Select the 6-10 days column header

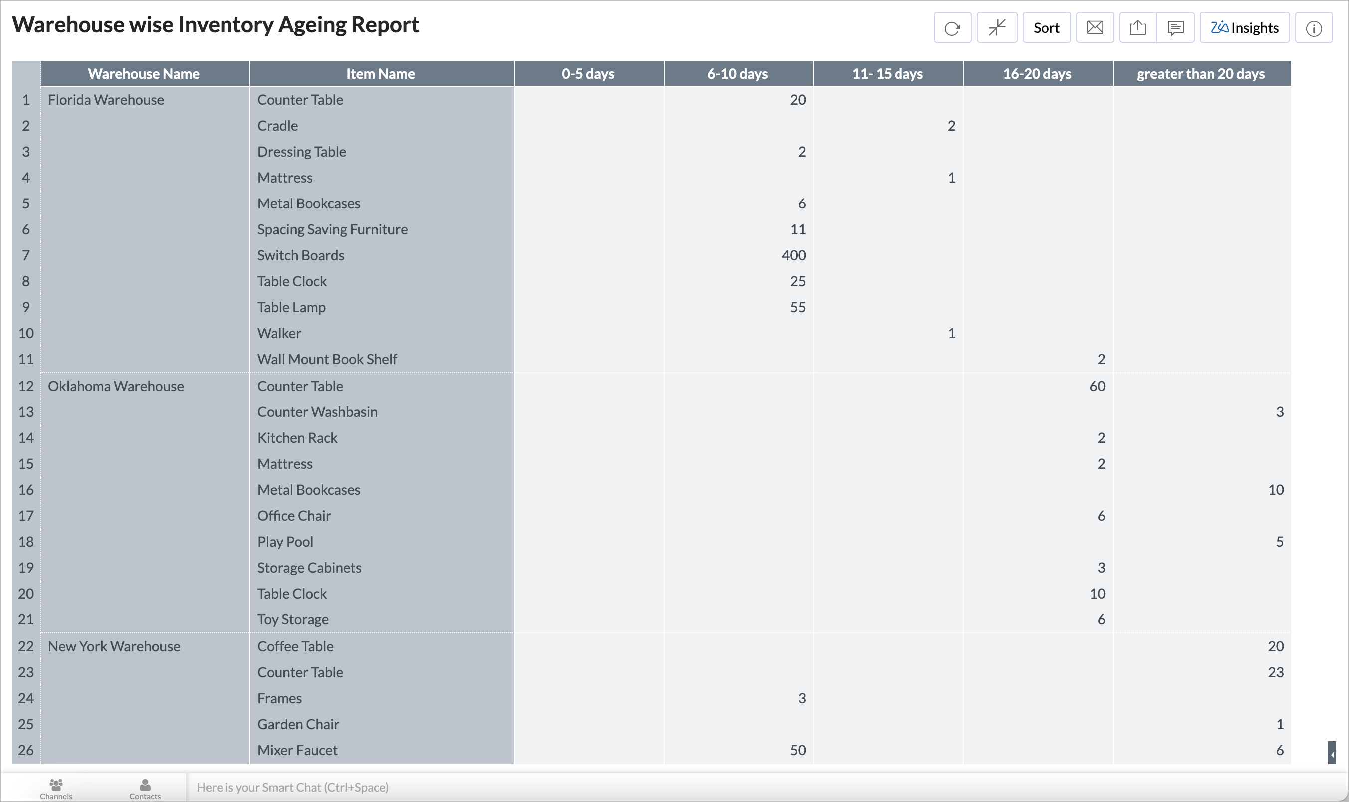[x=737, y=73]
